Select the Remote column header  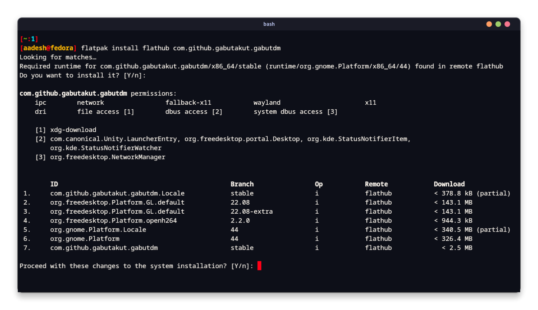tap(376, 184)
